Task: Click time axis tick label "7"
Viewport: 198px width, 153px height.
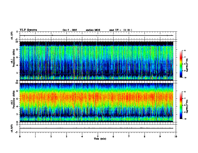Action: (x=129, y=136)
